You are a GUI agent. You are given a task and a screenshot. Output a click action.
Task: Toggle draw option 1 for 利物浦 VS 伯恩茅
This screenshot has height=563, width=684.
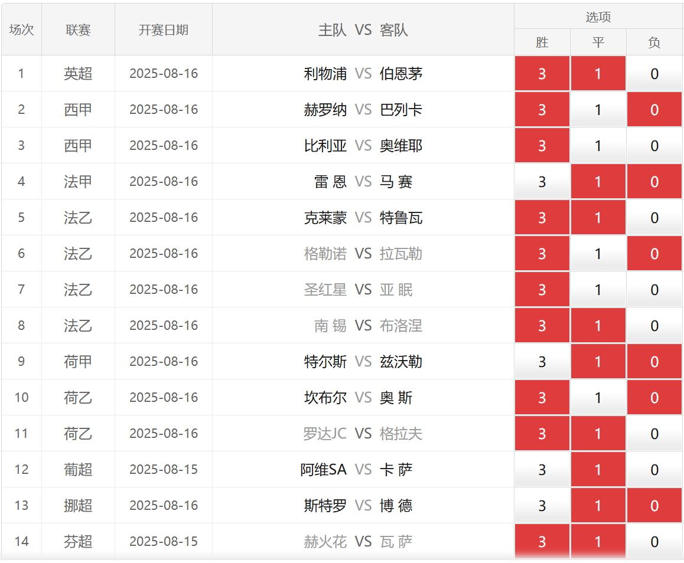coord(598,73)
